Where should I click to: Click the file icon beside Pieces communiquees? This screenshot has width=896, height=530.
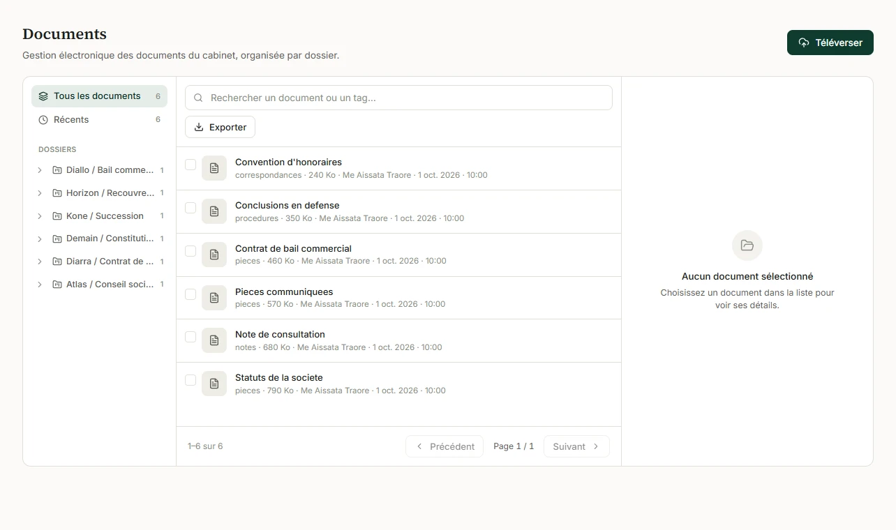pyautogui.click(x=214, y=298)
